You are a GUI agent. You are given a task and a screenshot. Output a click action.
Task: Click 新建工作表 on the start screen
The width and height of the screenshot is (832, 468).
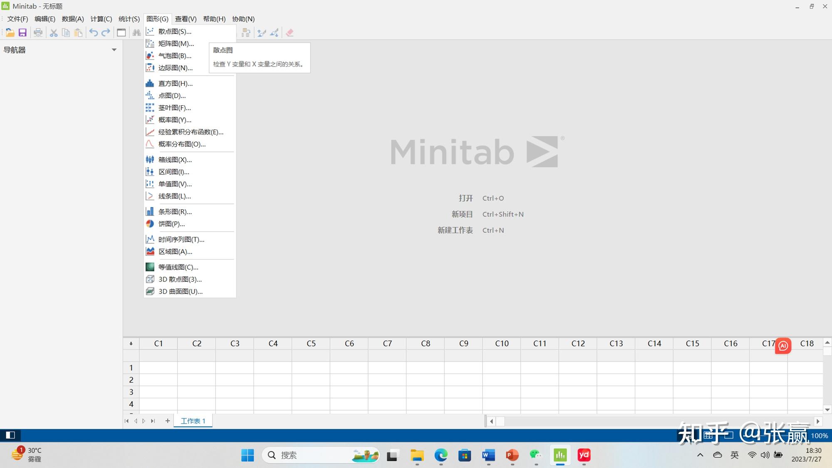[x=455, y=230]
